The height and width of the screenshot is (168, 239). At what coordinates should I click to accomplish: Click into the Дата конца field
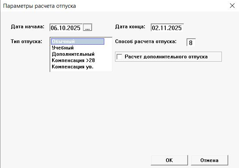tap(167, 28)
